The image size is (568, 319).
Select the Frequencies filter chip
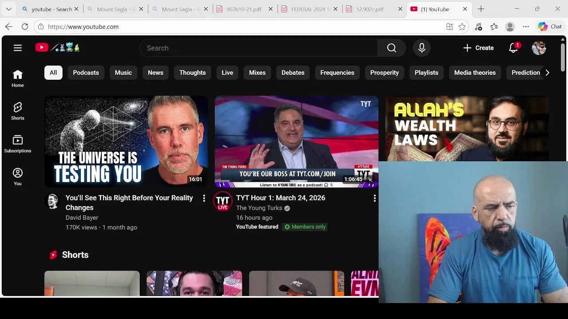337,73
